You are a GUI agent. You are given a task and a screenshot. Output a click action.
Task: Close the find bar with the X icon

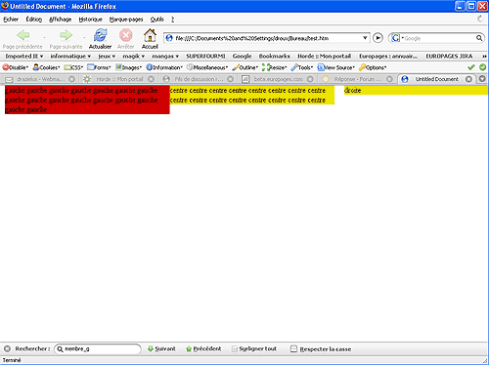pyautogui.click(x=7, y=348)
